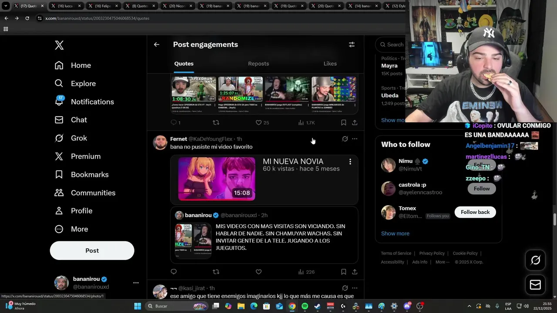Expand the footer More dropdown
The height and width of the screenshot is (313, 557).
[x=443, y=262]
